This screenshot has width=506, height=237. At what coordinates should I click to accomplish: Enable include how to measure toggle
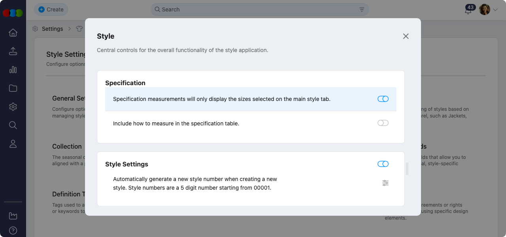[x=383, y=123]
